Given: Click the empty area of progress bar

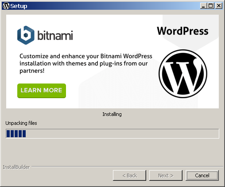Looking at the screenshot, I should coord(122,134).
